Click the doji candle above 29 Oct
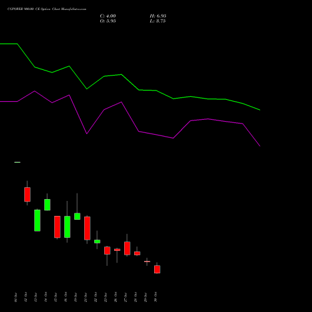 pos(147,261)
